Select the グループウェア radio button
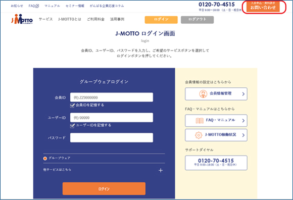The width and height of the screenshot is (293, 200). coord(45,159)
